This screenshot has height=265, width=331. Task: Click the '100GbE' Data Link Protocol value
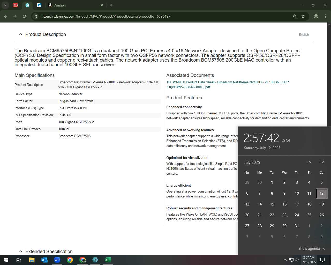tap(64, 129)
